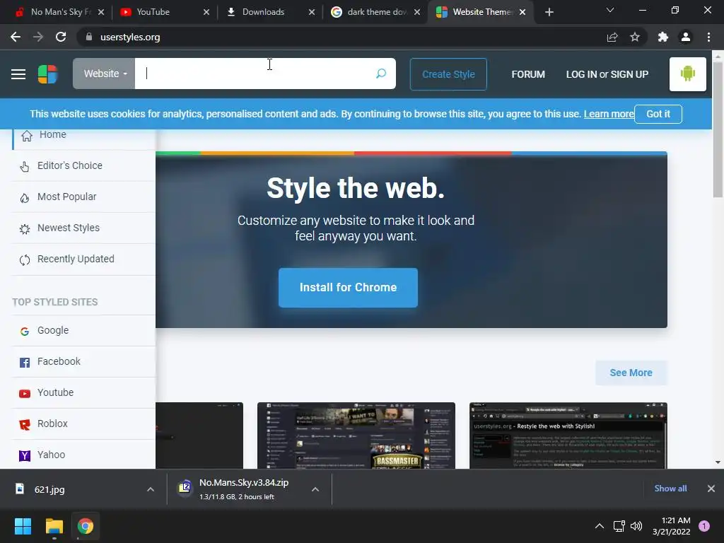The height and width of the screenshot is (543, 724).
Task: Click Editor's Choice hand icon
Action: tap(25, 166)
